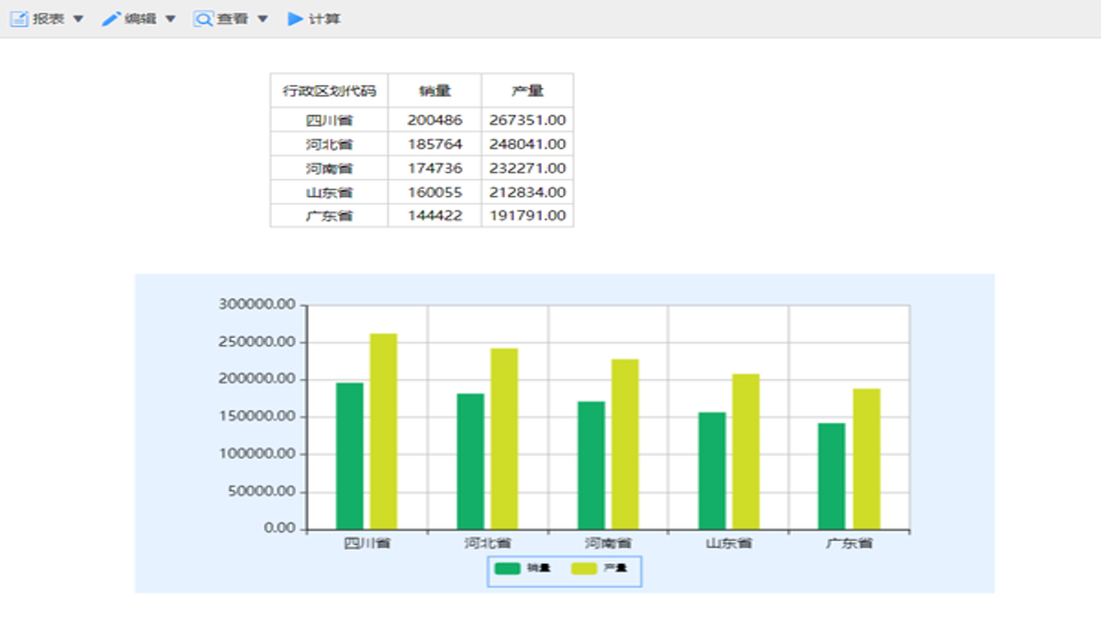
Task: Click the 174736 sales cell
Action: 435,169
